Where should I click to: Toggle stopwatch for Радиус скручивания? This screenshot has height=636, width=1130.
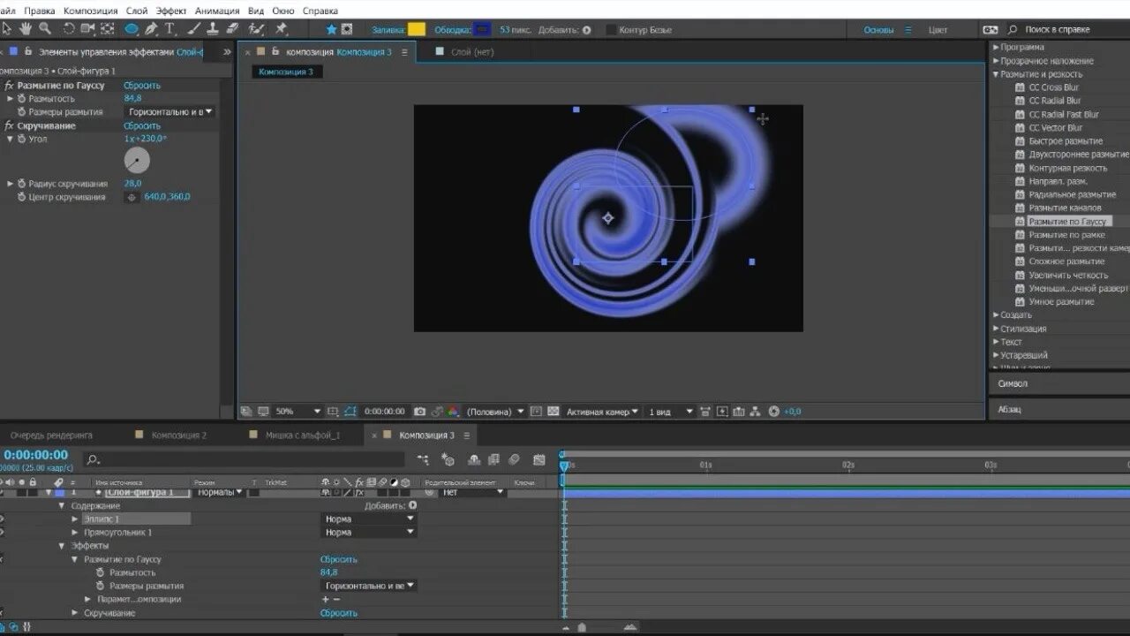click(x=22, y=184)
